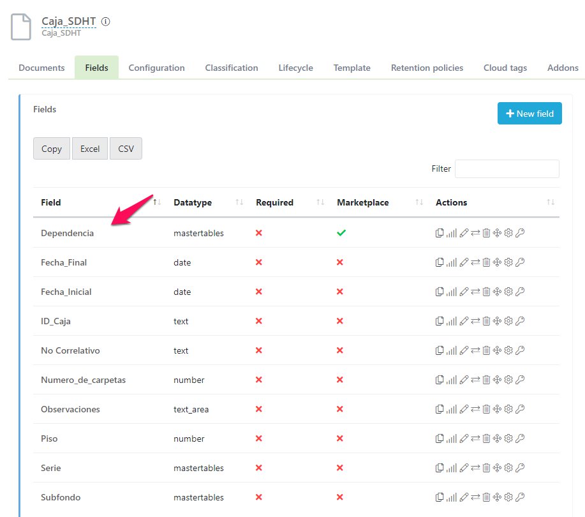Click the swap arrows icon for Fecha_Inicial
585x517 pixels.
point(475,292)
